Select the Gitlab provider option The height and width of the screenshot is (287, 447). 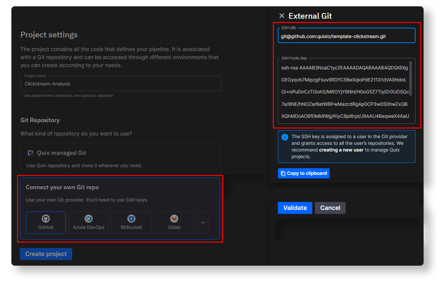tap(174, 223)
